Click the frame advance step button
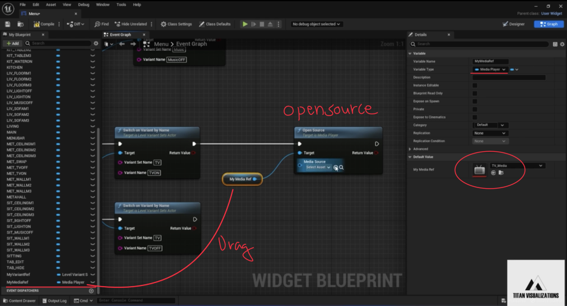 pos(254,24)
